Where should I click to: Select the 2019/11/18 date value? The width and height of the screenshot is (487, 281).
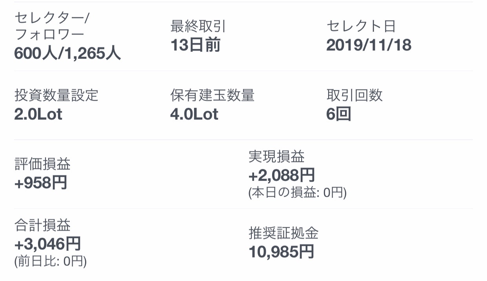(369, 46)
